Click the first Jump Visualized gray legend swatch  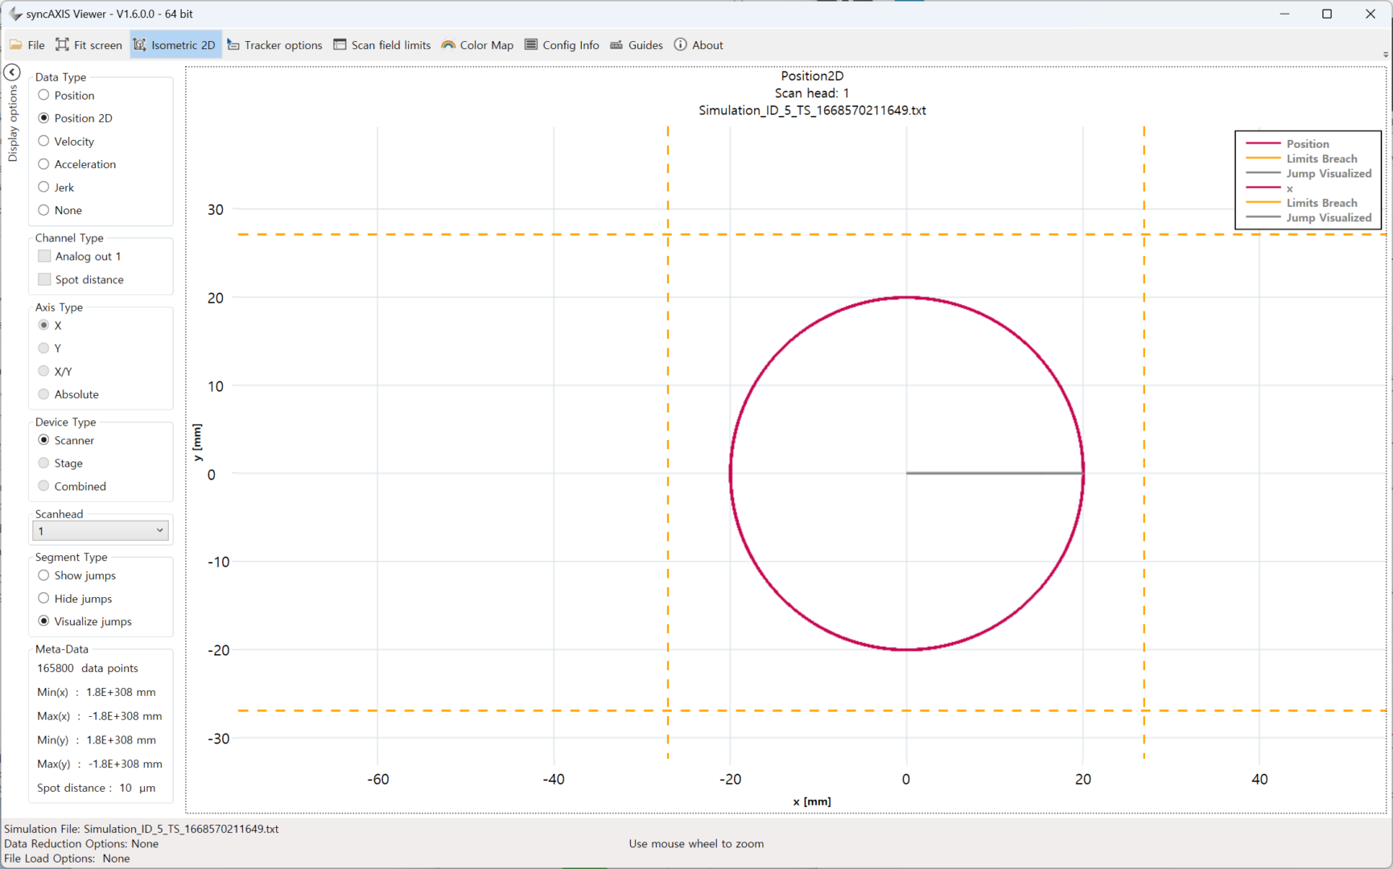click(x=1263, y=173)
